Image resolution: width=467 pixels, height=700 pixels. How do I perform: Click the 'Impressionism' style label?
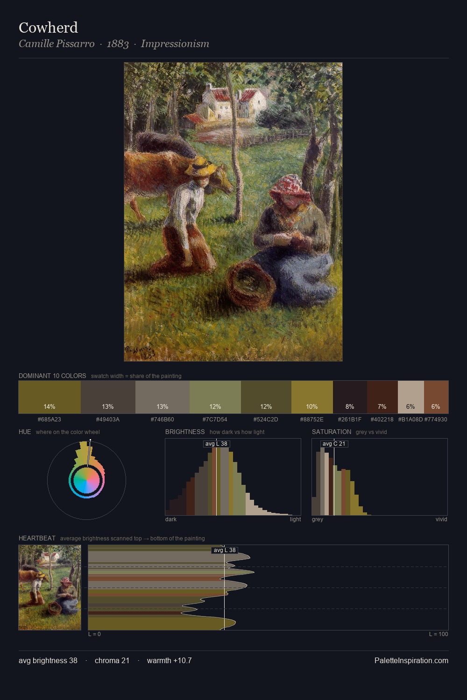[x=175, y=44]
